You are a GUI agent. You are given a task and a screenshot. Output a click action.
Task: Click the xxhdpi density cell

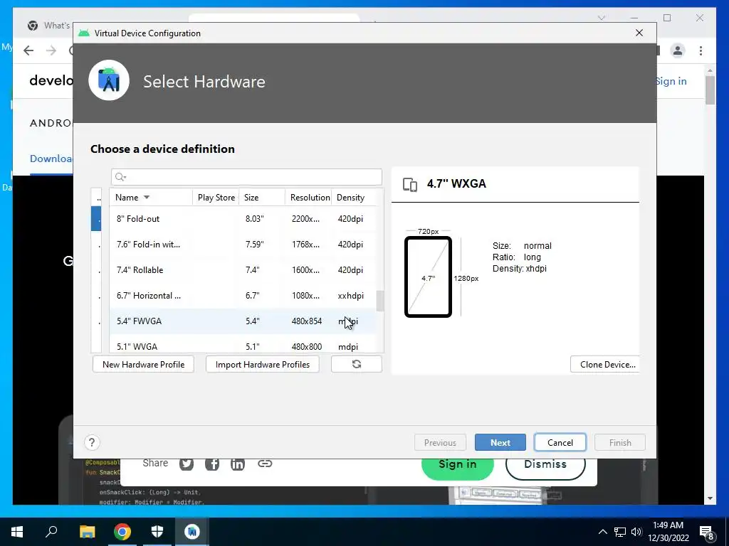(x=350, y=295)
